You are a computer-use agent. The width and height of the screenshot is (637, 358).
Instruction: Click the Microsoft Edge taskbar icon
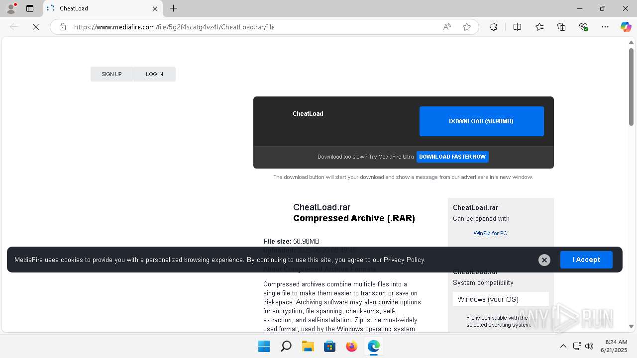(x=373, y=346)
